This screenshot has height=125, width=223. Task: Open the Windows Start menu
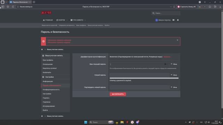(x=86, y=122)
